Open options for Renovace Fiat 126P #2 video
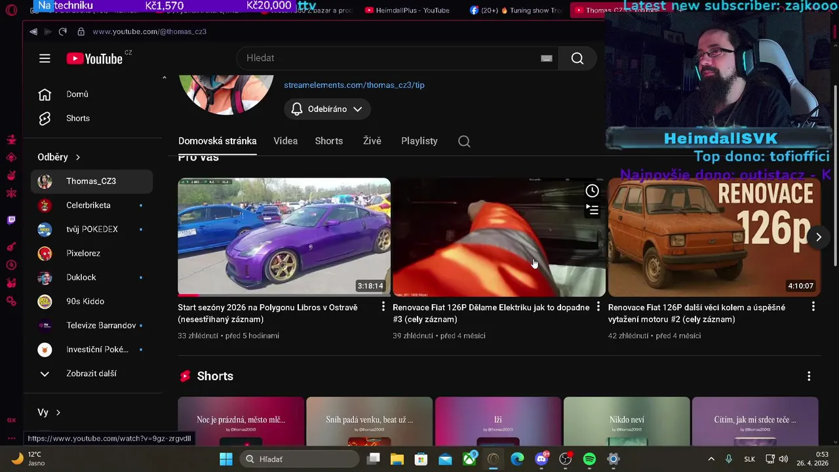This screenshot has height=472, width=839. pyautogui.click(x=813, y=307)
